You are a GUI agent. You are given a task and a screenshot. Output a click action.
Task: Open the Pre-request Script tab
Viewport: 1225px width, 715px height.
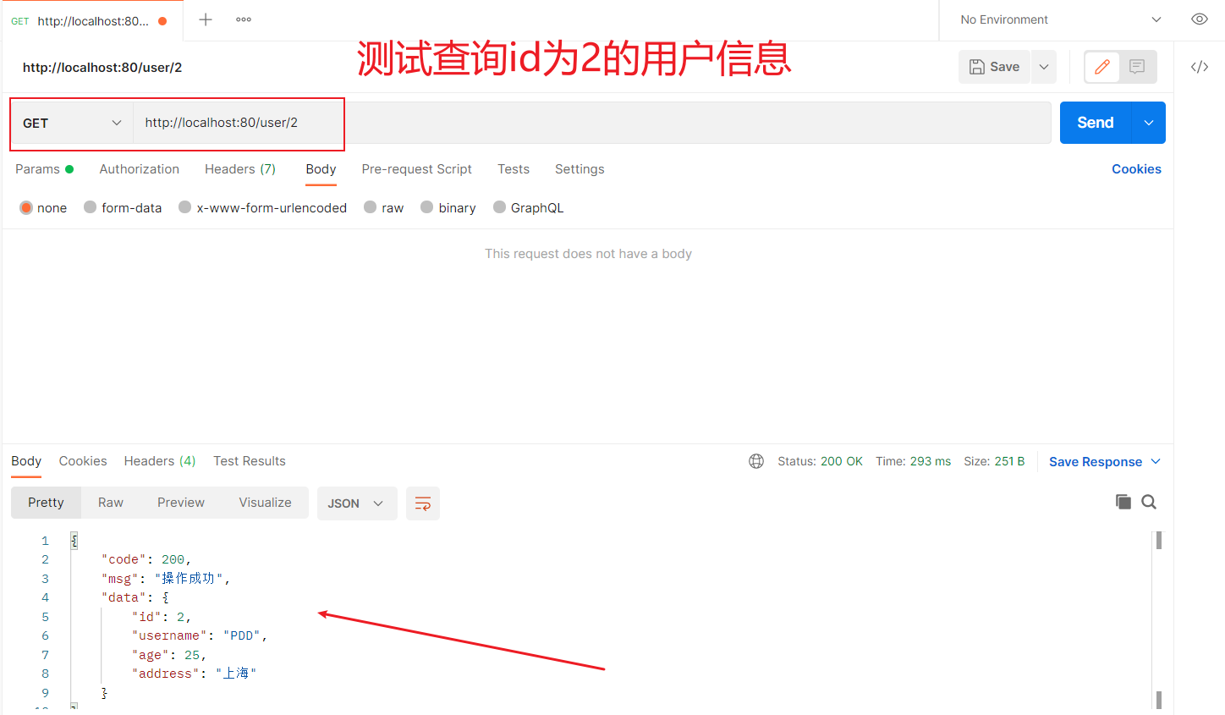(416, 169)
